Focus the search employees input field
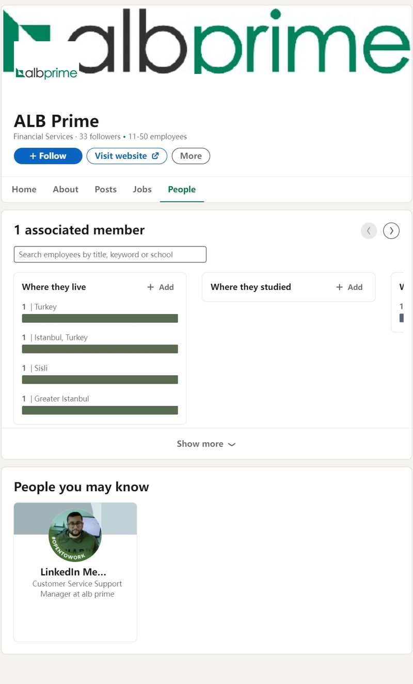 [x=110, y=254]
